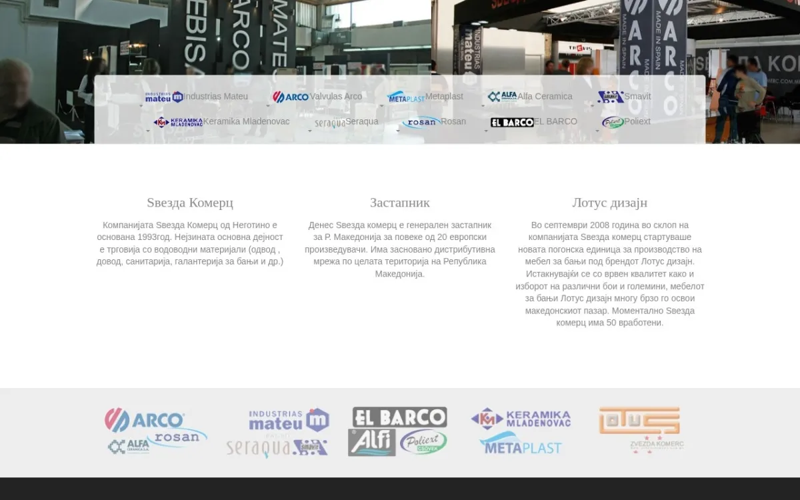800x500 pixels.
Task: Click the Poliext logo icon in menu
Action: point(613,122)
